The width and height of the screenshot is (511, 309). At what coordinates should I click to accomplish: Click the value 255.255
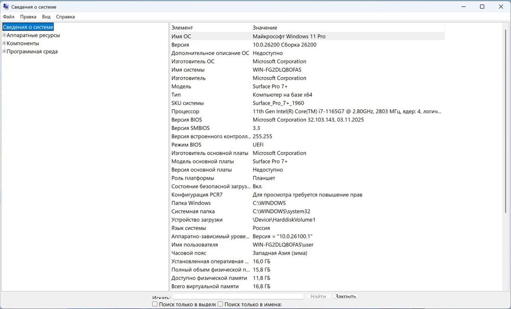262,136
